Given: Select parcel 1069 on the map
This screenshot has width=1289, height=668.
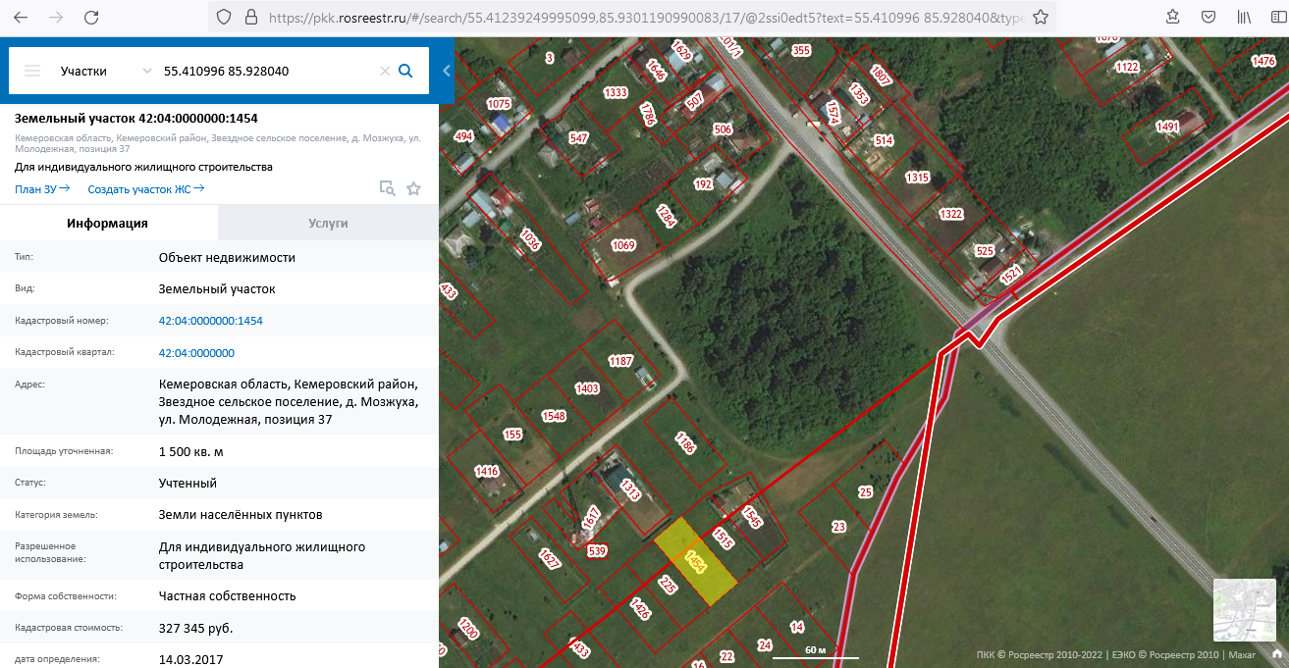Looking at the screenshot, I should click(x=623, y=245).
